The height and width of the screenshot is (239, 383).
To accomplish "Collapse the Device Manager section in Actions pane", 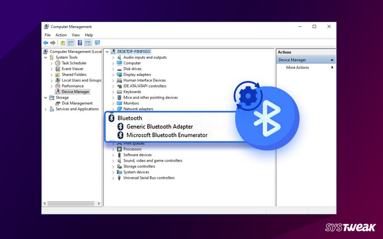I will [331, 59].
